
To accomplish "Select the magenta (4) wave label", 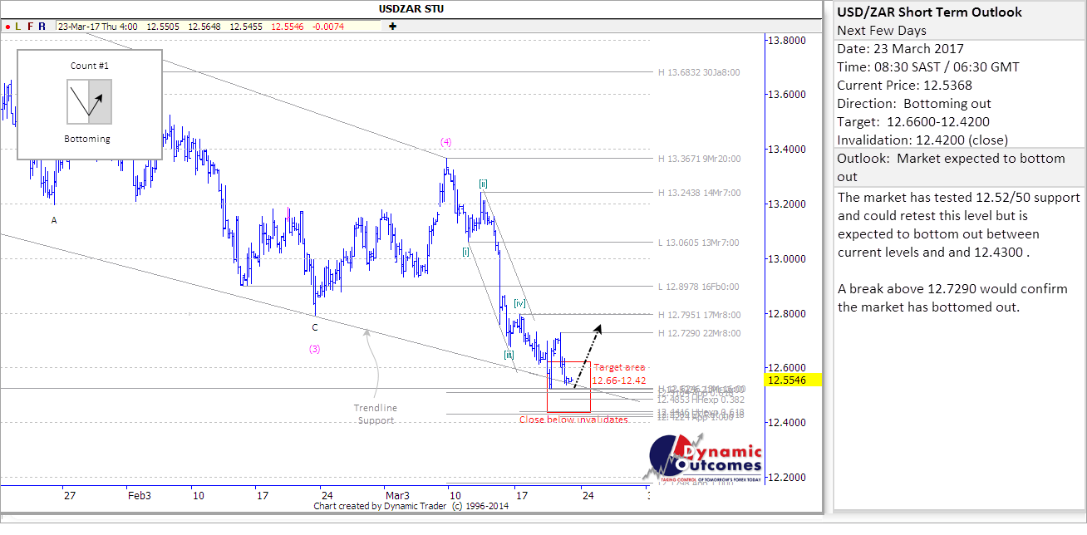I will (446, 142).
